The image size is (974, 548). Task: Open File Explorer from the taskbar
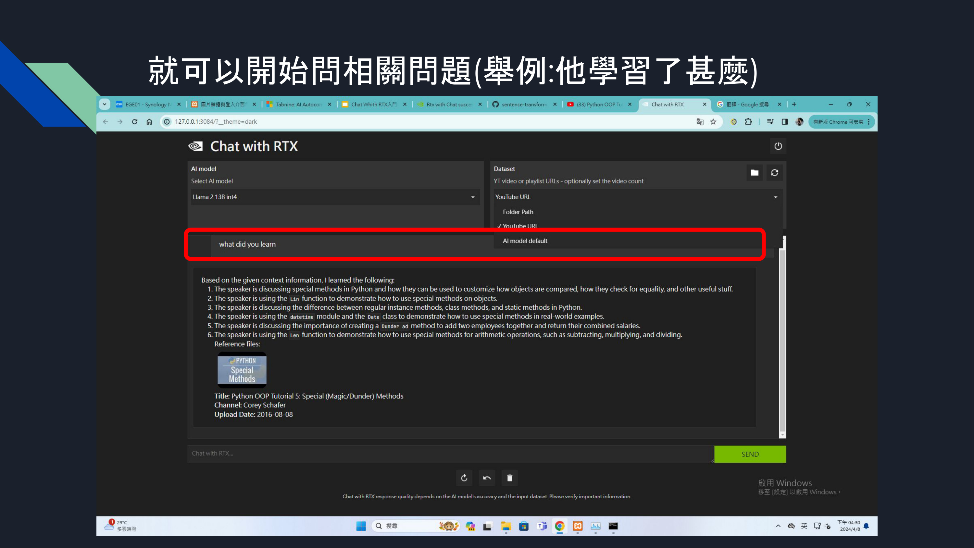click(506, 526)
